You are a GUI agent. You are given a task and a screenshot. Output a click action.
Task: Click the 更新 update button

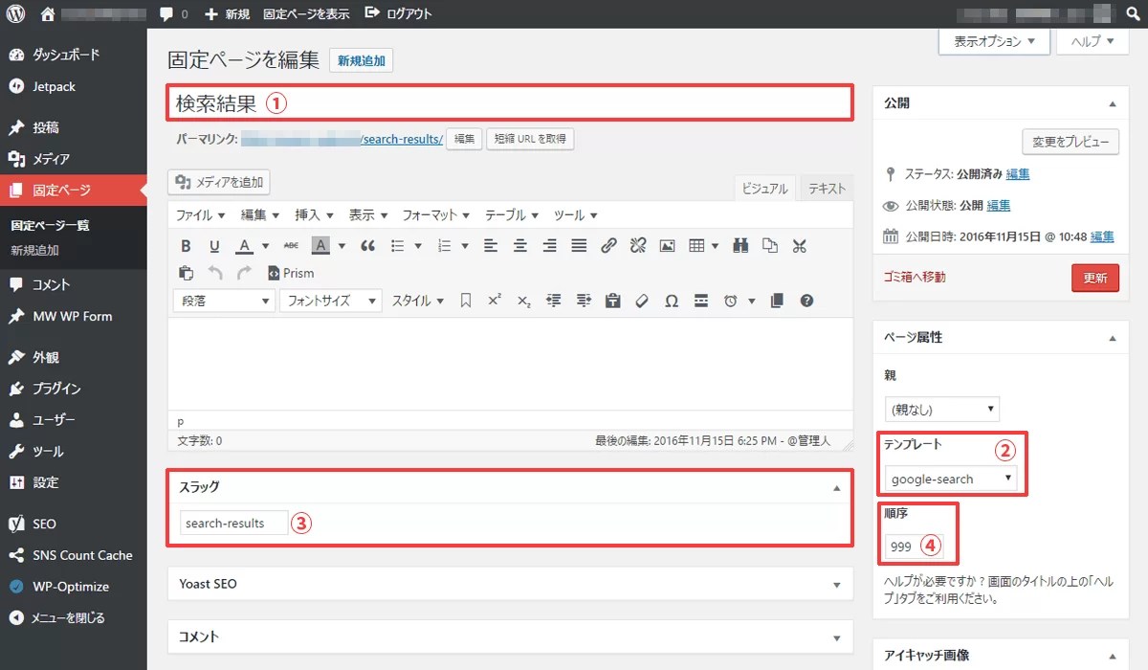click(1095, 278)
